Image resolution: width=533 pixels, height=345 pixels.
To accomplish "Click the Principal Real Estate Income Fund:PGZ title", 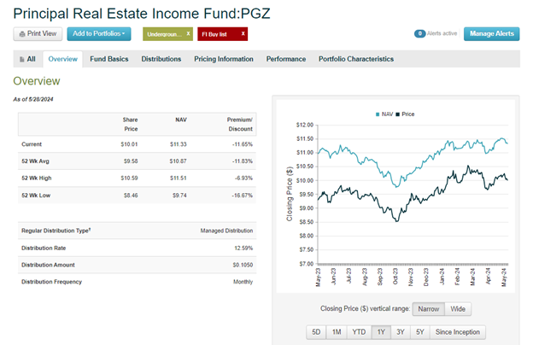I will [x=142, y=14].
